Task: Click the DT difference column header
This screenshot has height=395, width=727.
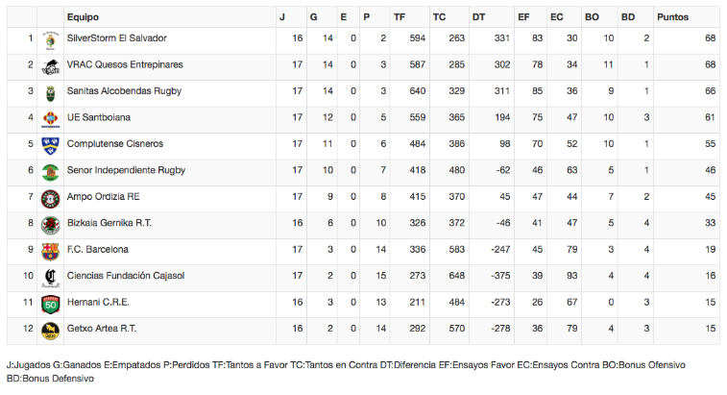Action: pos(478,17)
